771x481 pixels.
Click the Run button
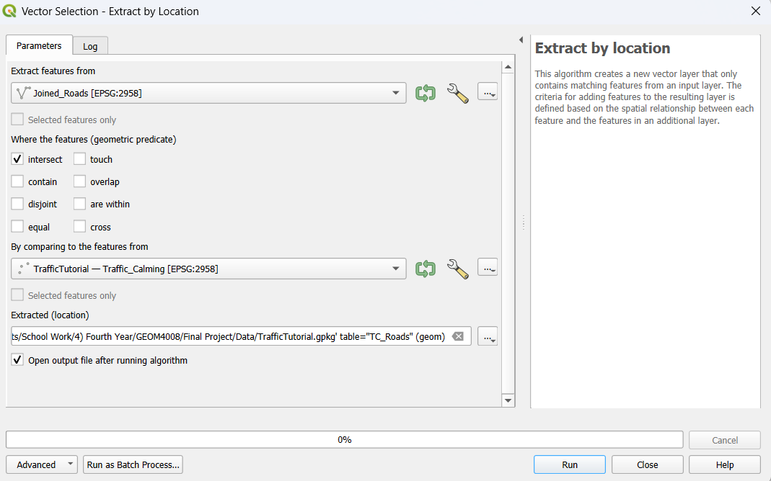point(569,464)
